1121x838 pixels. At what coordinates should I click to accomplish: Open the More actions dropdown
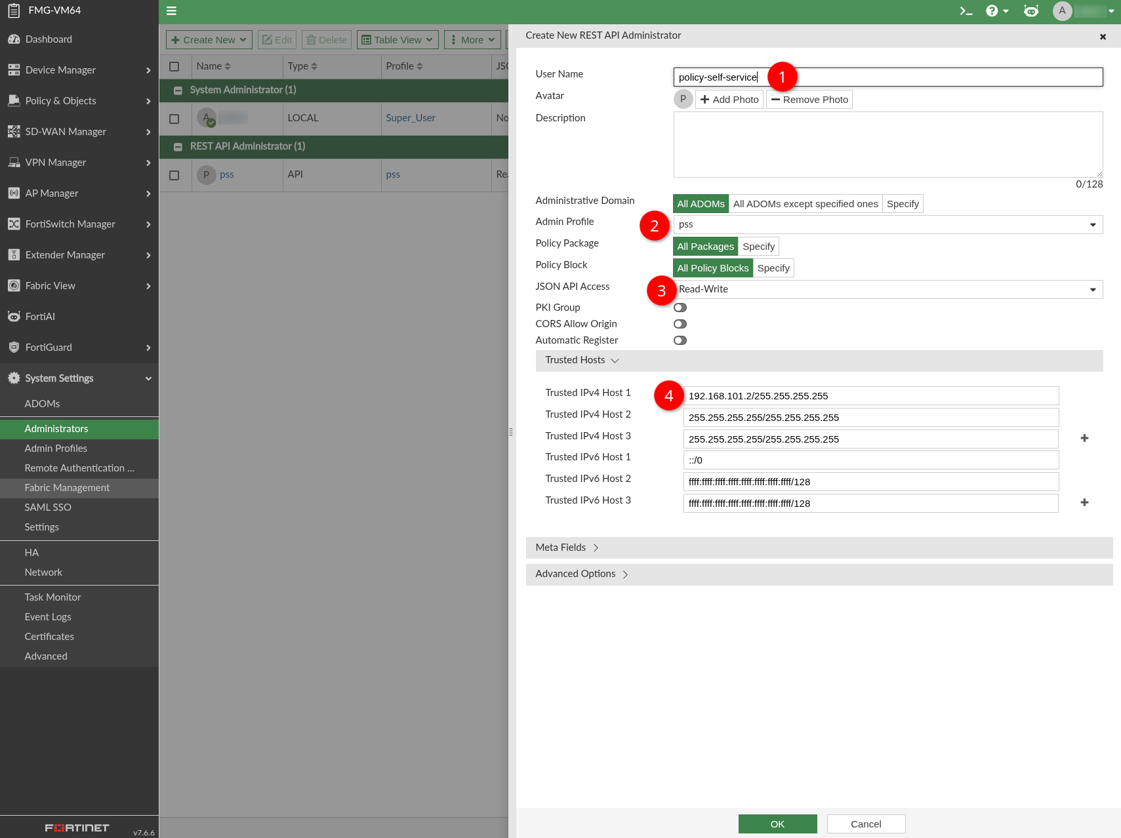coord(472,40)
